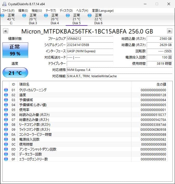Click the 21 °C temperature button

(15, 73)
